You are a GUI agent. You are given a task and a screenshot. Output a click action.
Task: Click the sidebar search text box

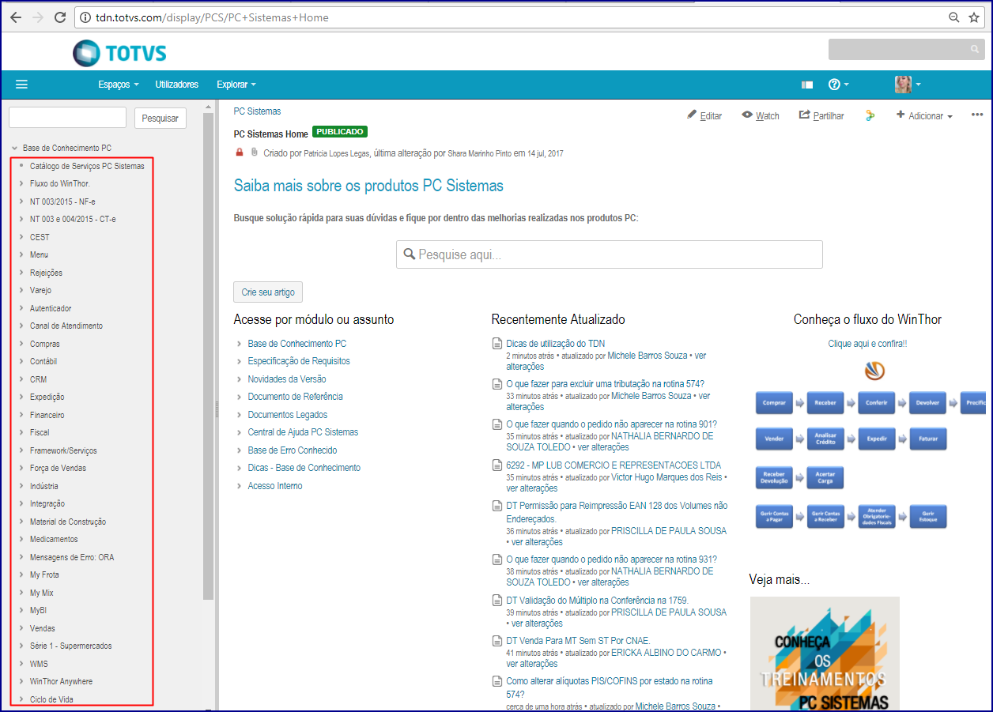68,118
